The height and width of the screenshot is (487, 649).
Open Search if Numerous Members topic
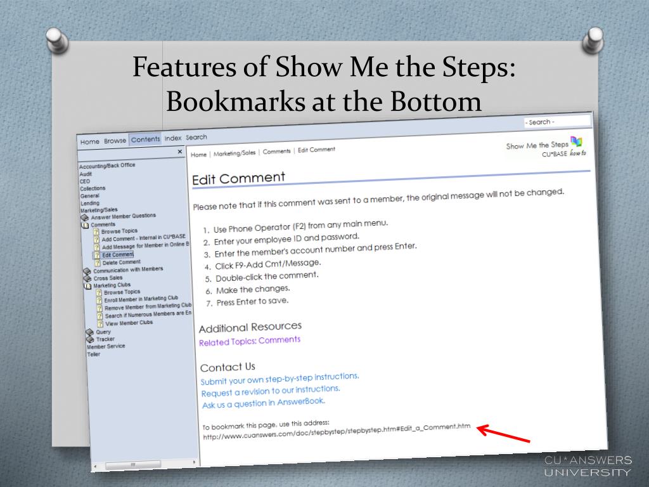point(148,315)
